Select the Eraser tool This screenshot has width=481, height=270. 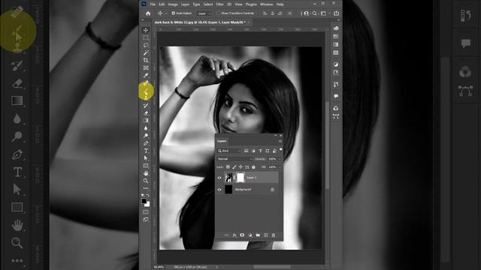[146, 113]
